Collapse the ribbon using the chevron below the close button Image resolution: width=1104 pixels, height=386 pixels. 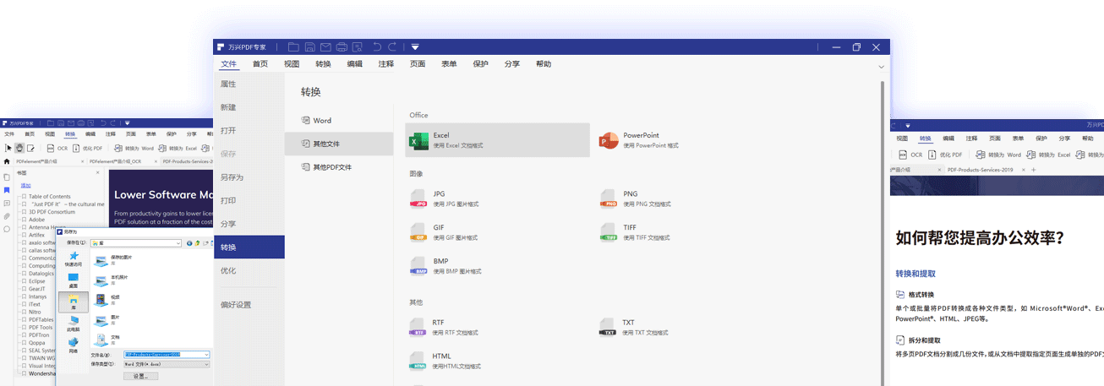tap(881, 67)
